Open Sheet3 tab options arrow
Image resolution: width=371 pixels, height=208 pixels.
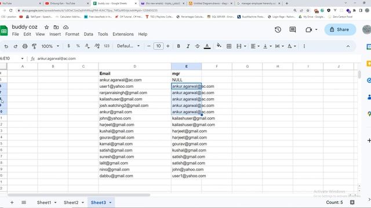pos(110,203)
